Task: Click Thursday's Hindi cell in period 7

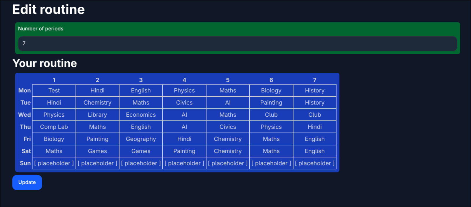Action: [x=314, y=127]
